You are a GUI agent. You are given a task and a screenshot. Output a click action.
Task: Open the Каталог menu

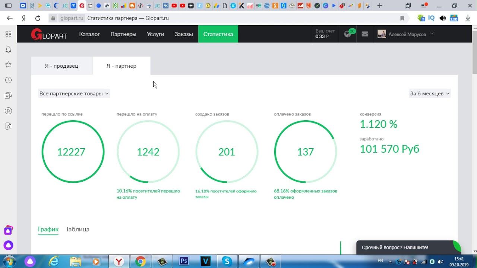89,34
